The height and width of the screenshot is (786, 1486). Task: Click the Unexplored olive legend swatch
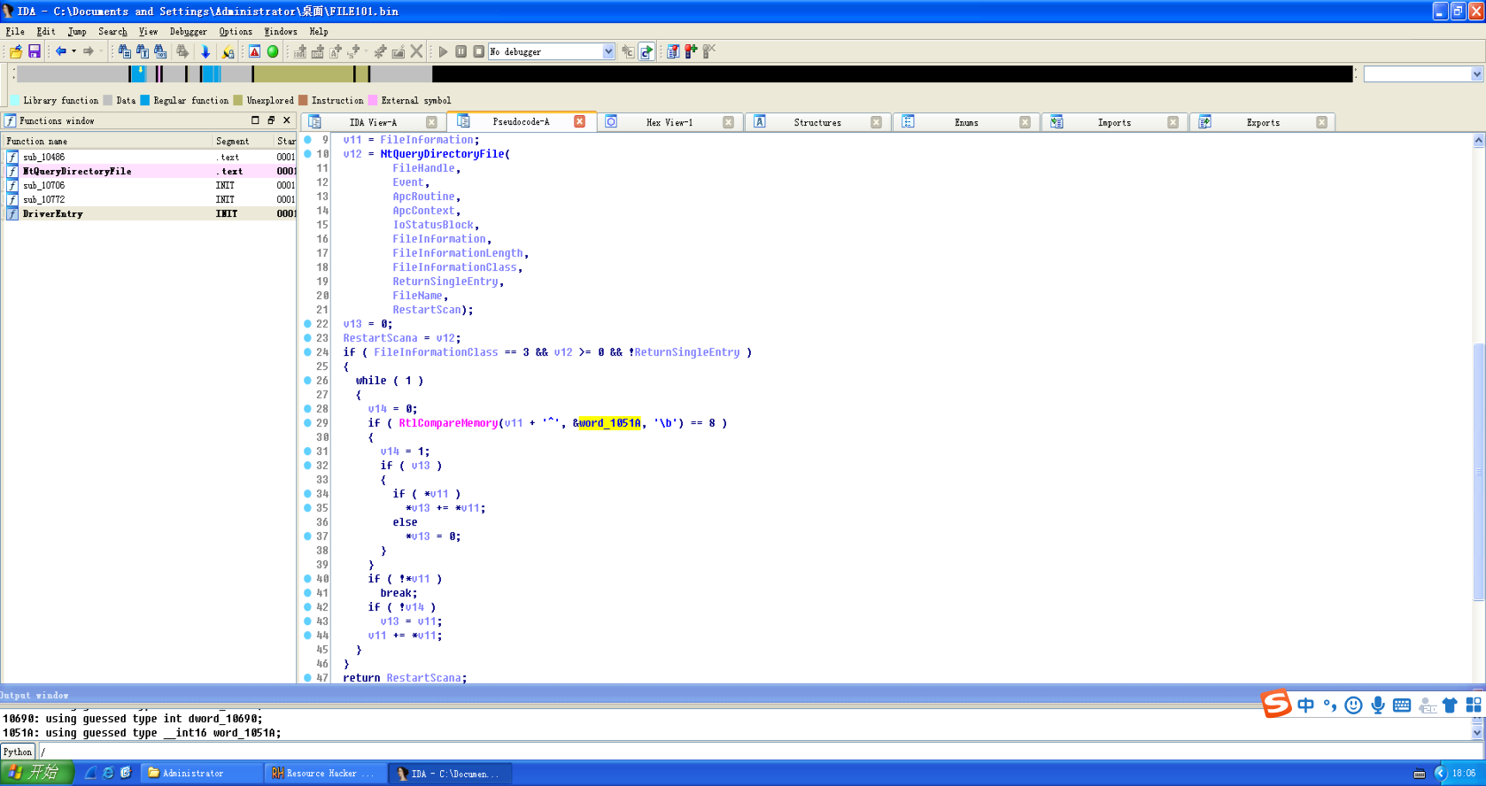click(x=238, y=100)
